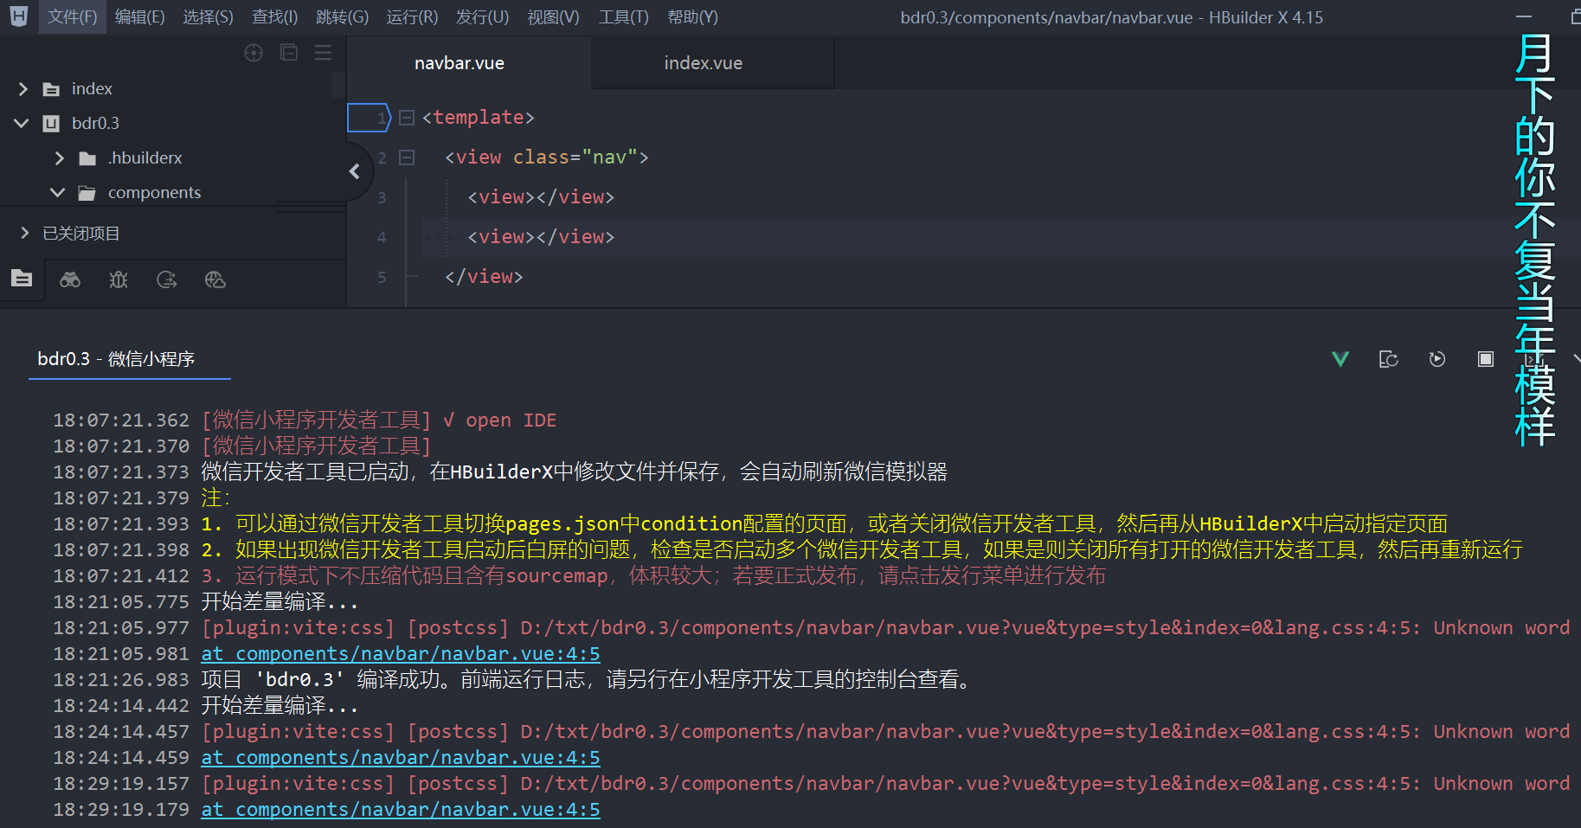Open the 视图(V) menu
1581x828 pixels.
[x=553, y=17]
